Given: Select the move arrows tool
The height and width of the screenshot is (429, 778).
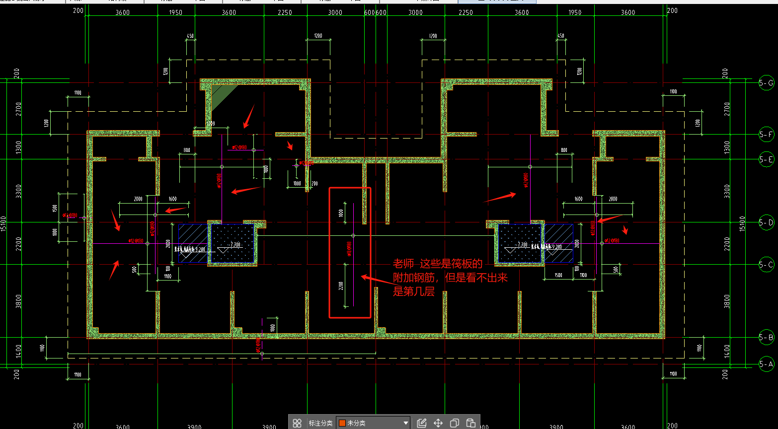Looking at the screenshot, I should (438, 423).
